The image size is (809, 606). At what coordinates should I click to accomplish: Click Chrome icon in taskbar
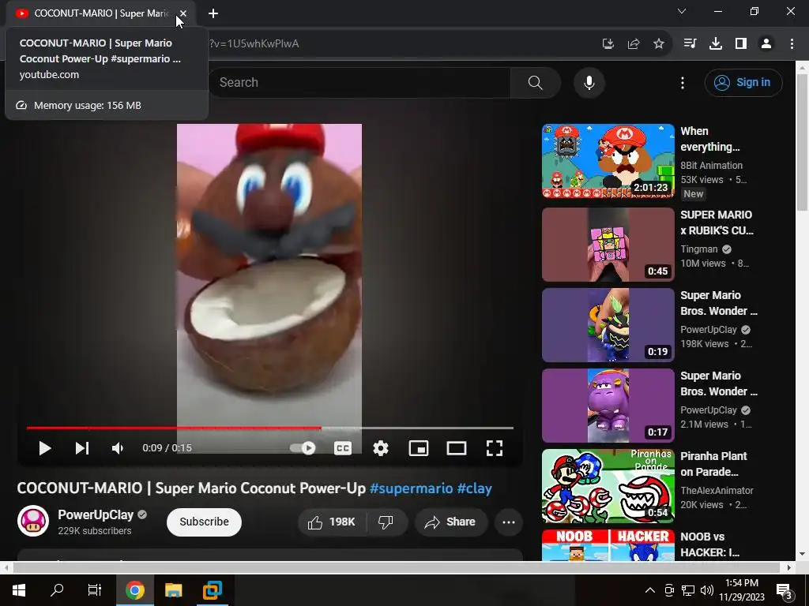coord(134,590)
